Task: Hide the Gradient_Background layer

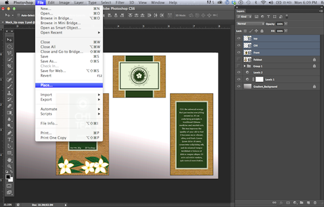Action: pos(239,86)
